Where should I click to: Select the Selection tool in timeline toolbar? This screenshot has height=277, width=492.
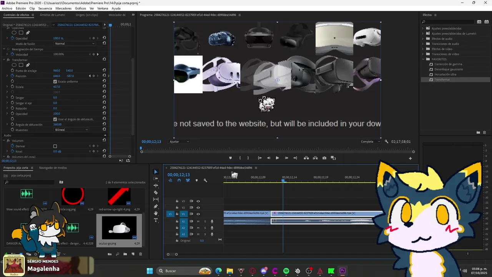156,172
